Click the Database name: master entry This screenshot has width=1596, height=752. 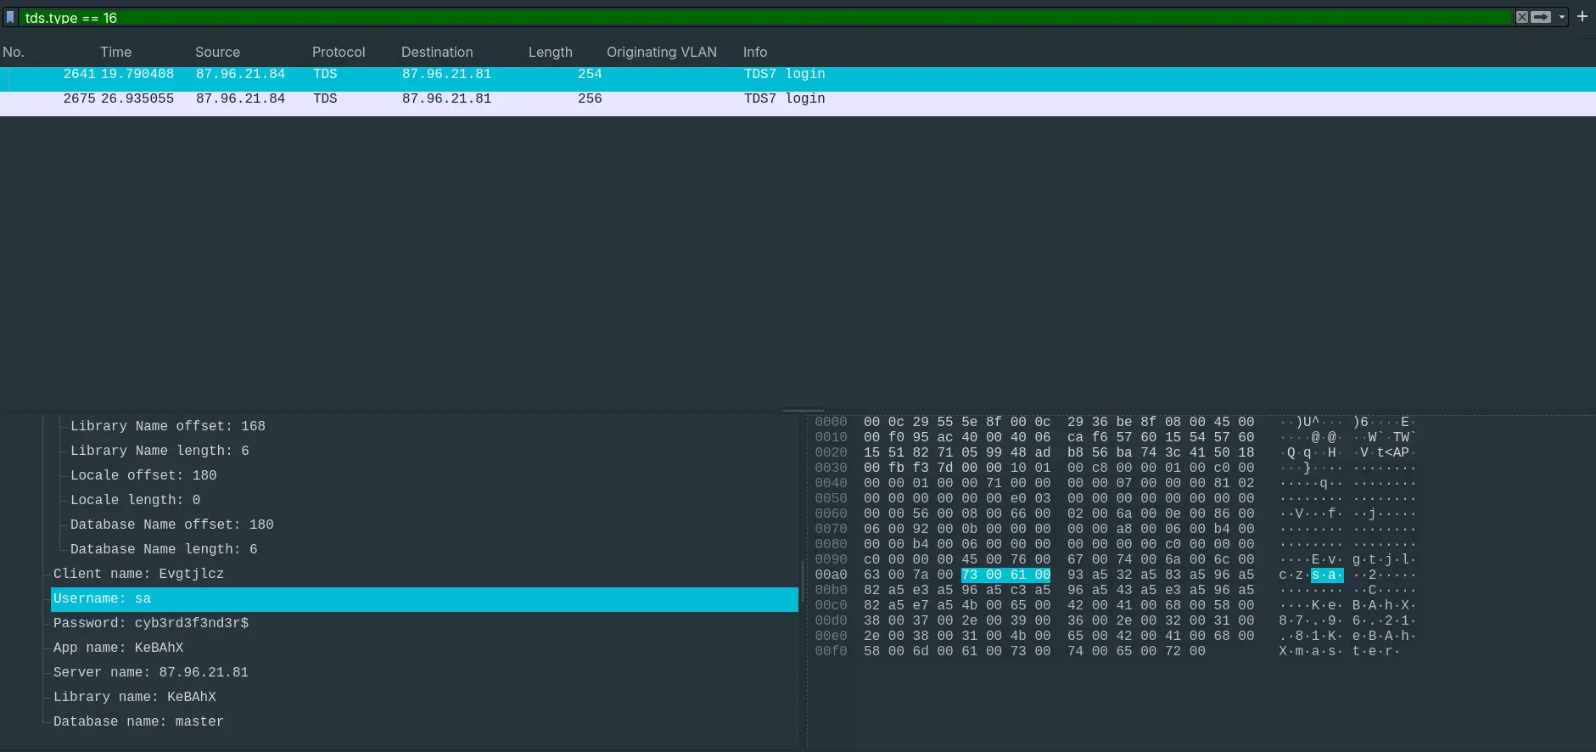pyautogui.click(x=138, y=721)
